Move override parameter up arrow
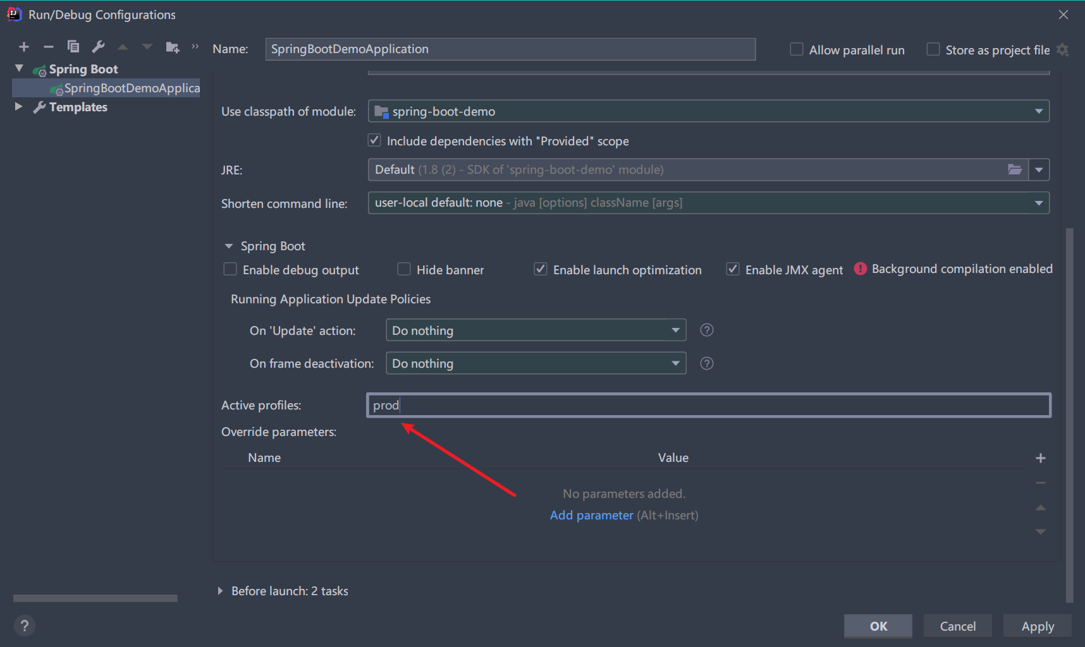 [1041, 507]
